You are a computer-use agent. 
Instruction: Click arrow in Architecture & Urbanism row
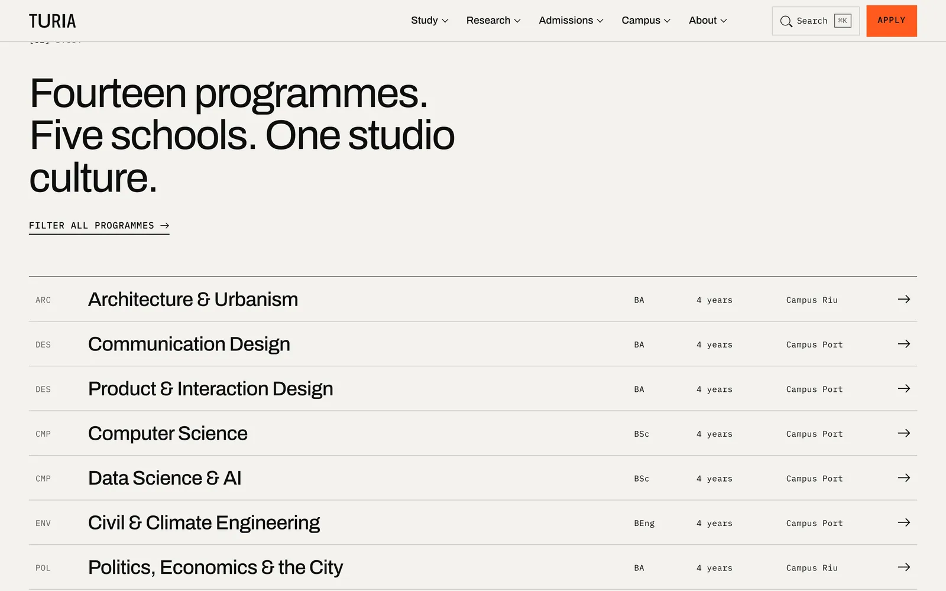point(903,299)
